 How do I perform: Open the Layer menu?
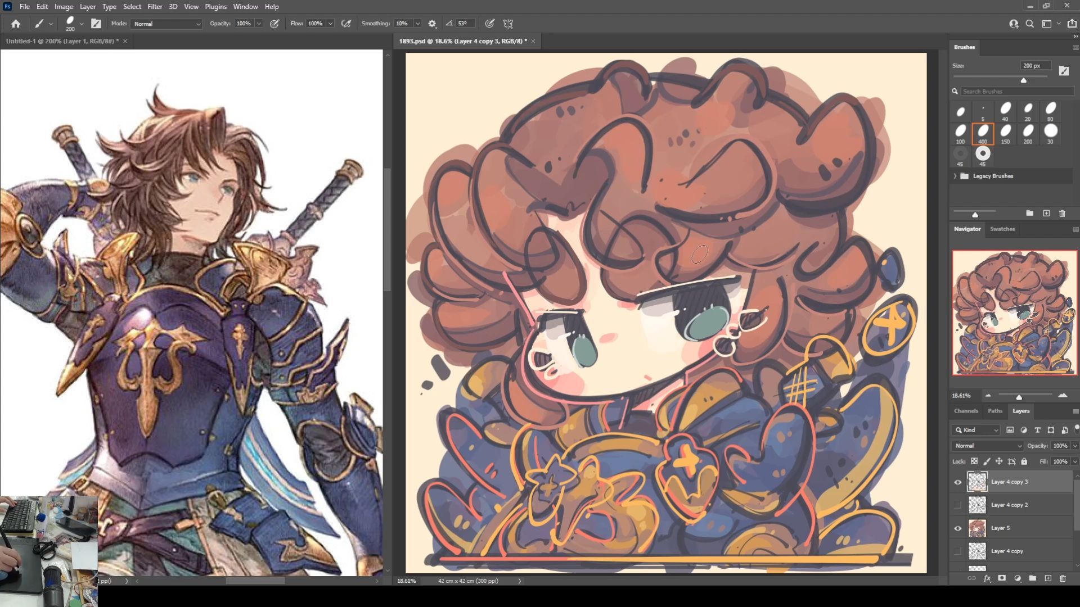point(88,7)
